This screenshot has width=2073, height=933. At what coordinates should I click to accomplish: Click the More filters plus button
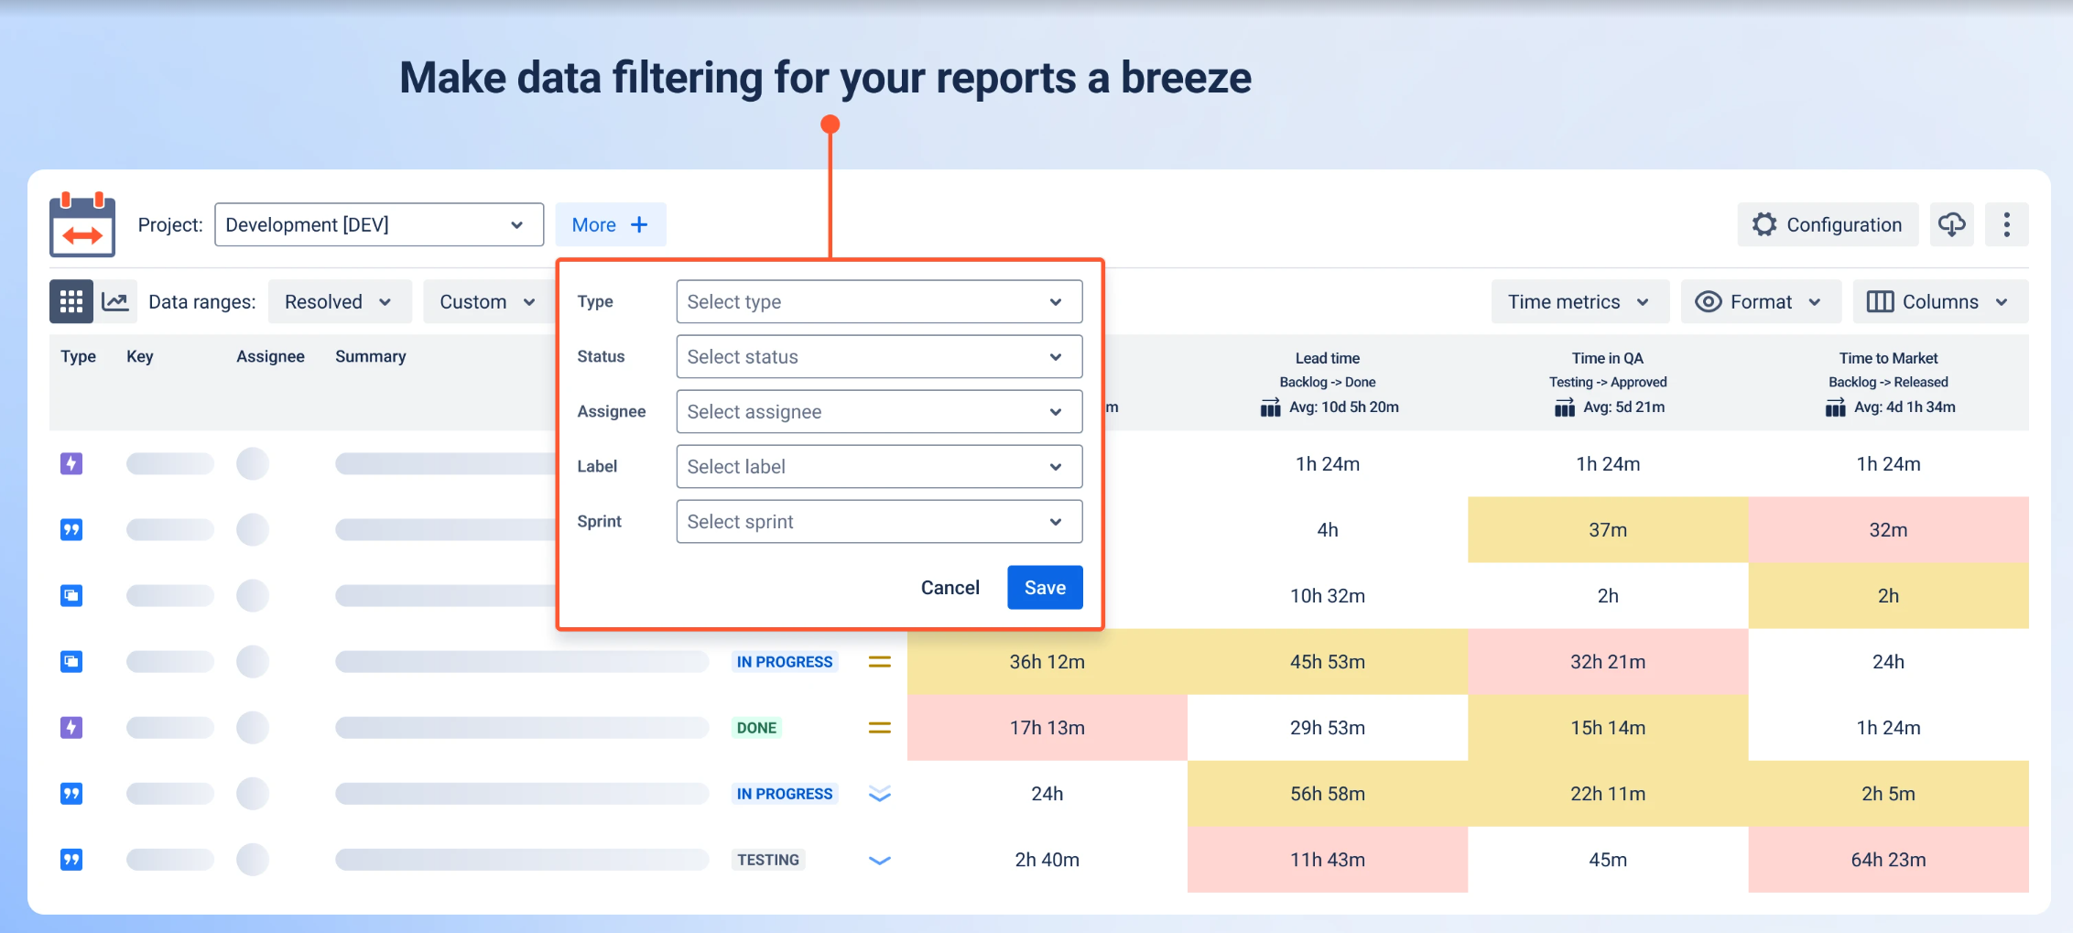(611, 224)
